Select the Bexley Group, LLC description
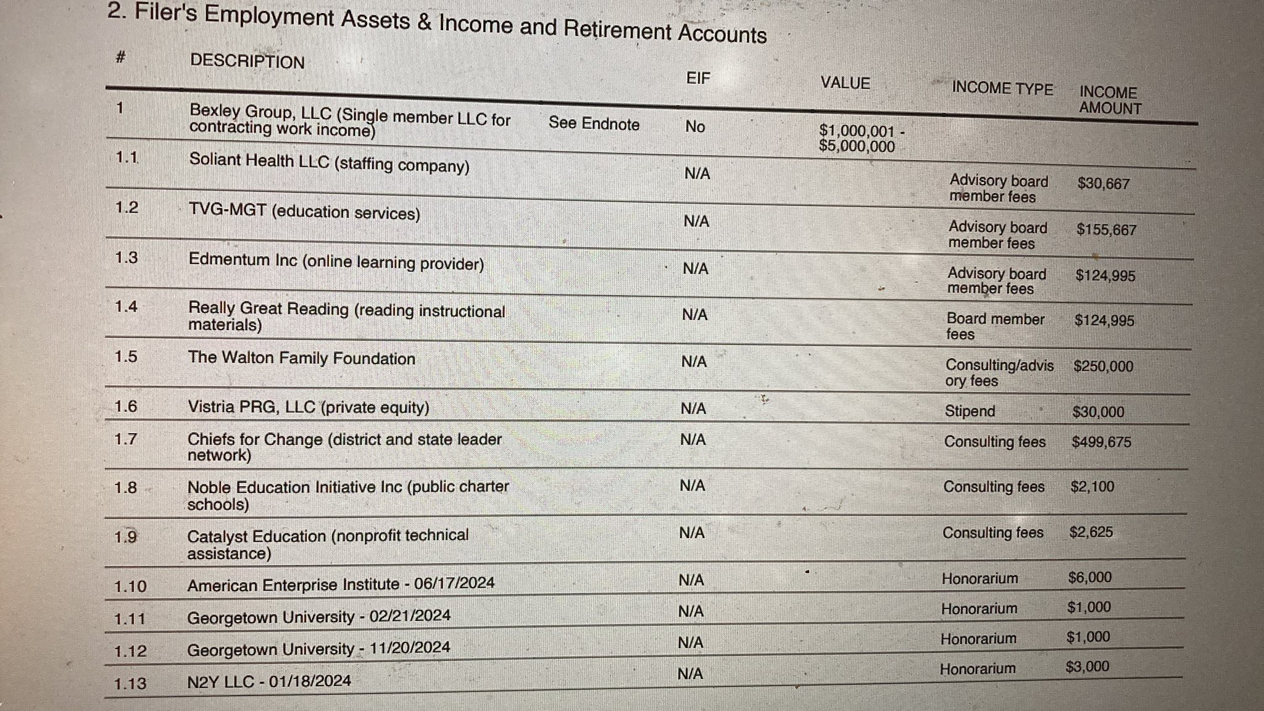 (350, 120)
